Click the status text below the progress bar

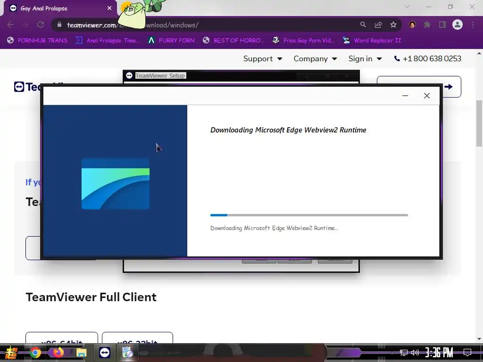274,228
